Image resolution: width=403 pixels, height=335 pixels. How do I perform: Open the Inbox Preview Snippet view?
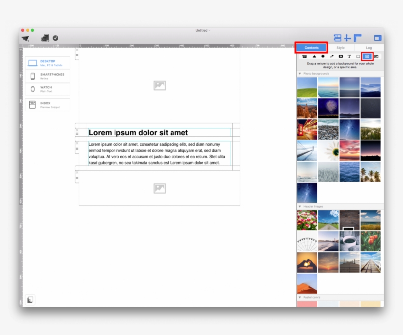point(48,104)
